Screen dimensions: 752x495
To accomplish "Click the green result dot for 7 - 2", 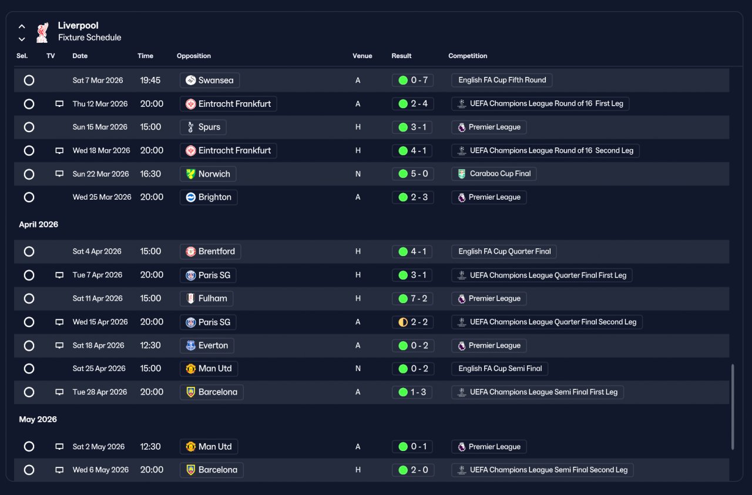I will (403, 299).
